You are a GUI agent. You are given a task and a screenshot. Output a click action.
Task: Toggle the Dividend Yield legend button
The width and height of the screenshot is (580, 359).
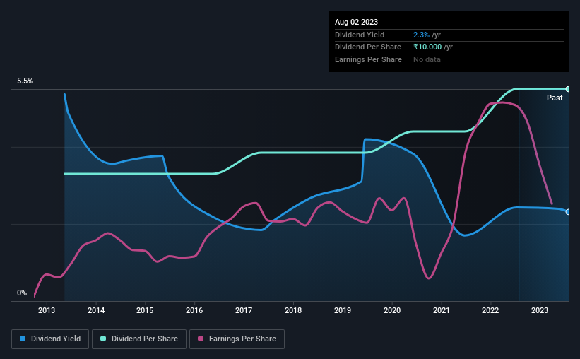(x=50, y=339)
